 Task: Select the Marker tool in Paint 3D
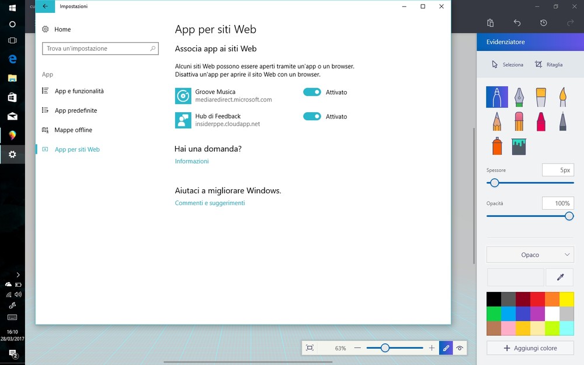click(x=497, y=97)
